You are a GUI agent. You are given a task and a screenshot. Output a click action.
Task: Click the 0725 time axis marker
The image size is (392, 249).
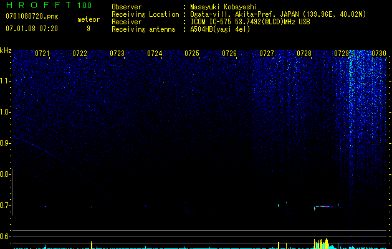point(192,54)
